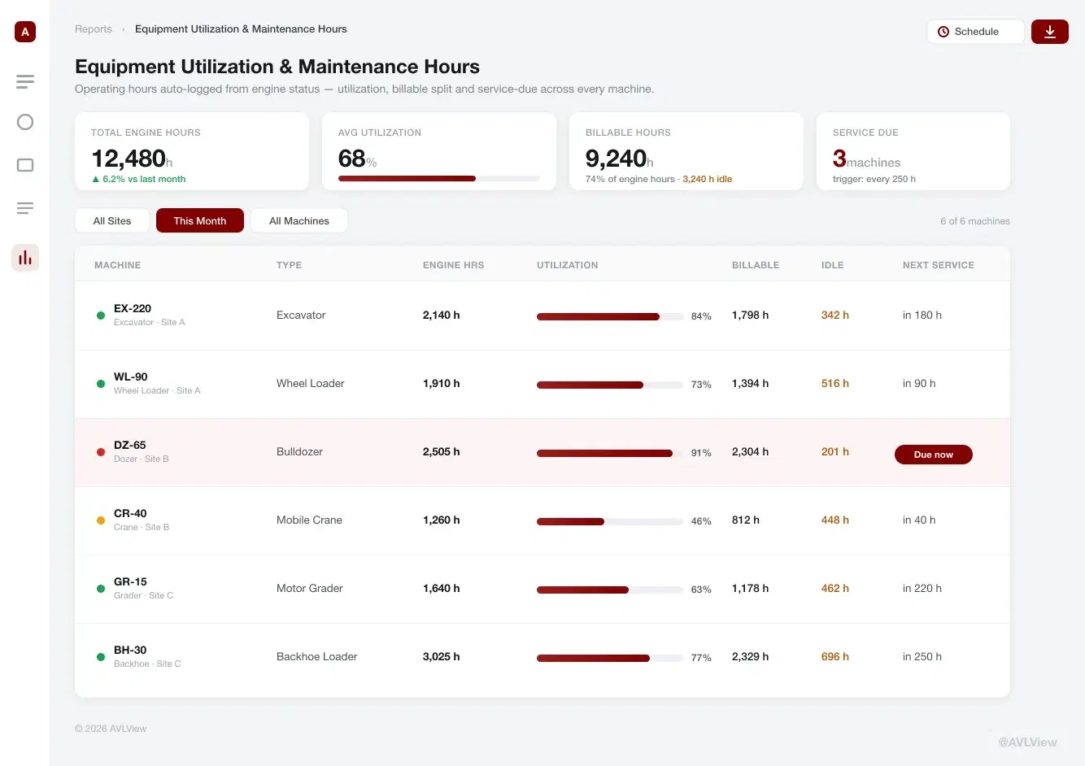Go to Reports breadcrumb
This screenshot has width=1085, height=766.
[94, 29]
